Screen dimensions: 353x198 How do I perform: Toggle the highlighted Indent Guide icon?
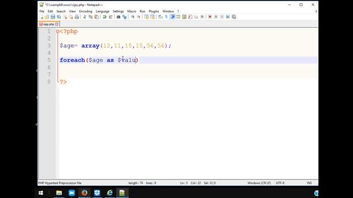[173, 17]
